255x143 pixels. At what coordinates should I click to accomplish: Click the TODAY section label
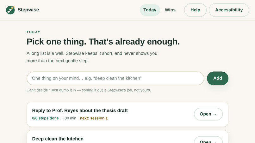(33, 32)
